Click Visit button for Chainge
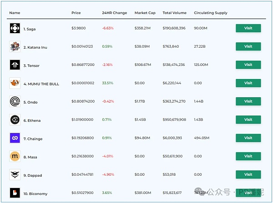Viewport: 273px width, 203px height. coord(248,138)
